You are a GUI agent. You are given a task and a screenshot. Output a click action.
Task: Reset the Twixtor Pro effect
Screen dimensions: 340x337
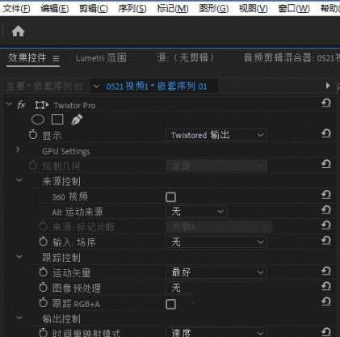point(326,103)
